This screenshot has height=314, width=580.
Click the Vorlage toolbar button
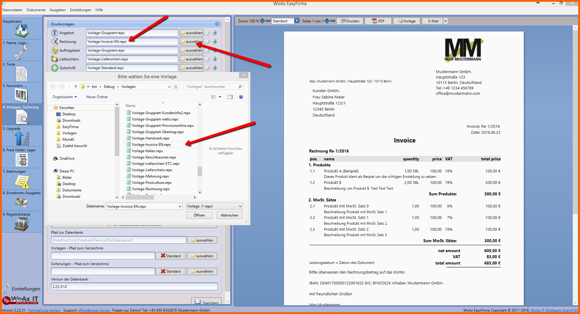tap(407, 21)
